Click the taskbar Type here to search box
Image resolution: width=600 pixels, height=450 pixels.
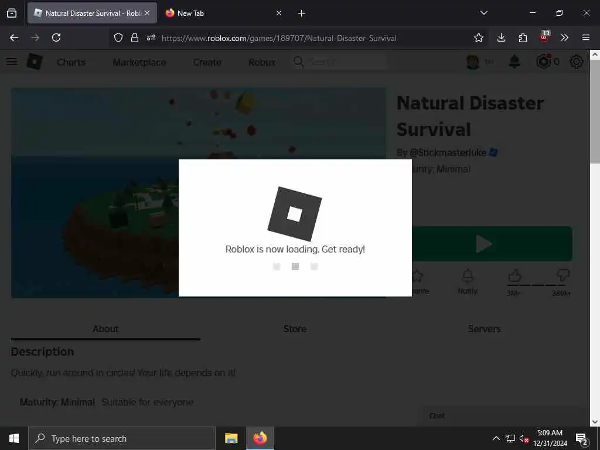122,438
